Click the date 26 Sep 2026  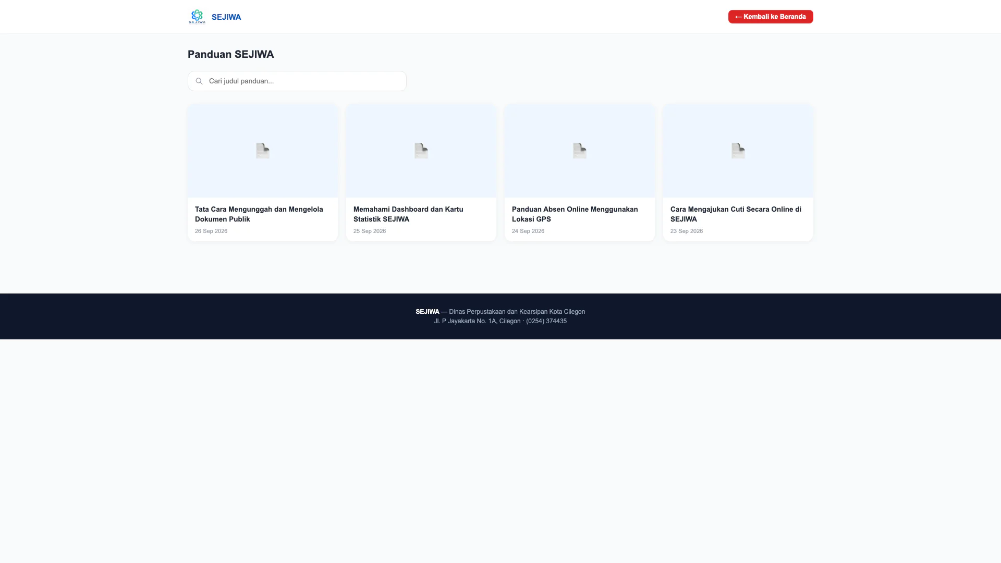[x=211, y=231]
